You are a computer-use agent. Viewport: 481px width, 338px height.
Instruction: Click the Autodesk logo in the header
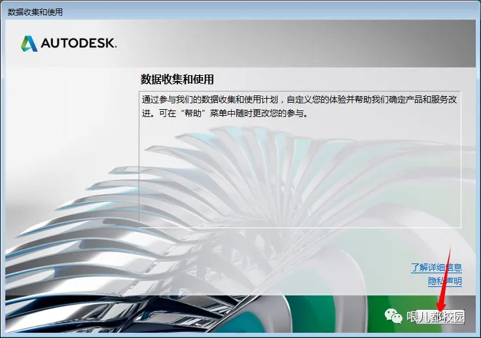click(69, 43)
